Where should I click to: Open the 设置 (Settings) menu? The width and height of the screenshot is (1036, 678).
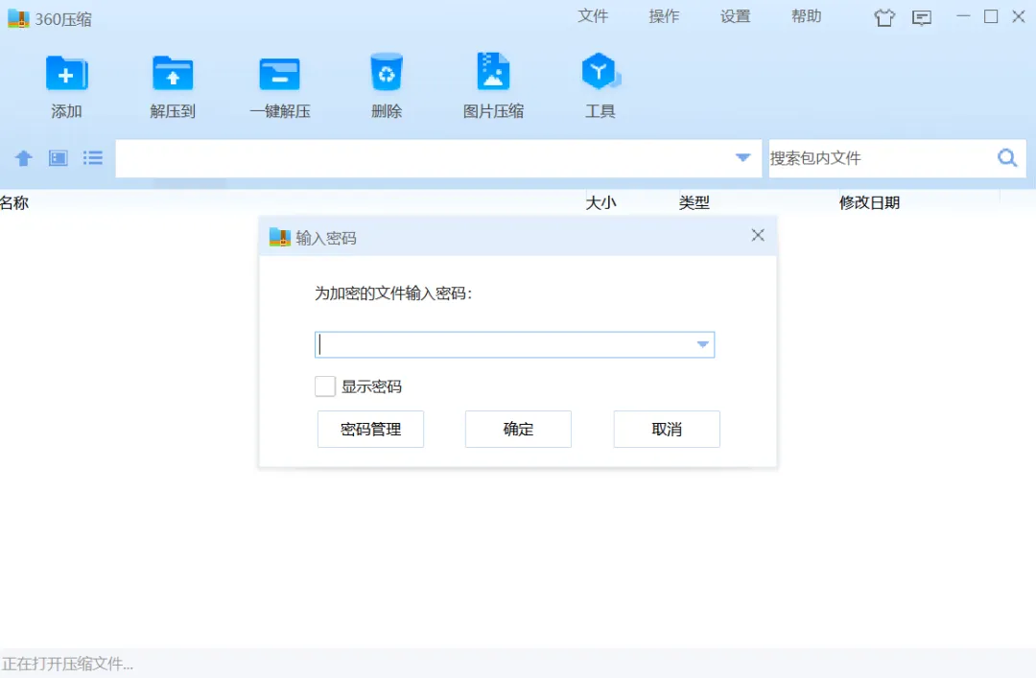point(734,16)
